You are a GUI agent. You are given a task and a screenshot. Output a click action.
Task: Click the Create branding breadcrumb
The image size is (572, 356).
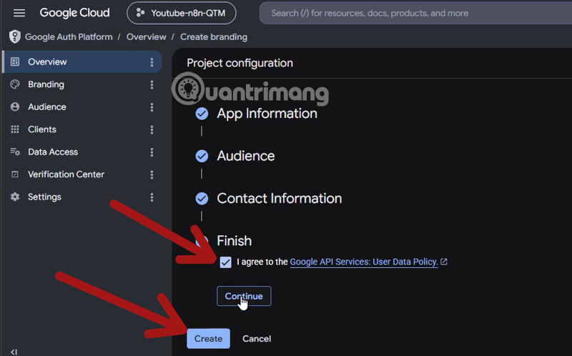pyautogui.click(x=214, y=37)
